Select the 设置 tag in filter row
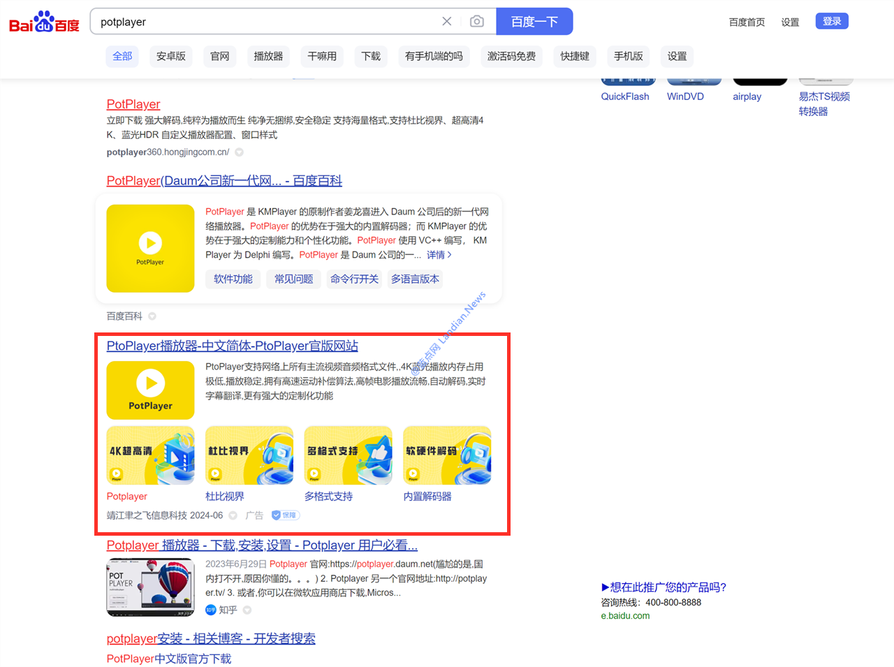Screen dimensions: 894x667 pos(677,56)
